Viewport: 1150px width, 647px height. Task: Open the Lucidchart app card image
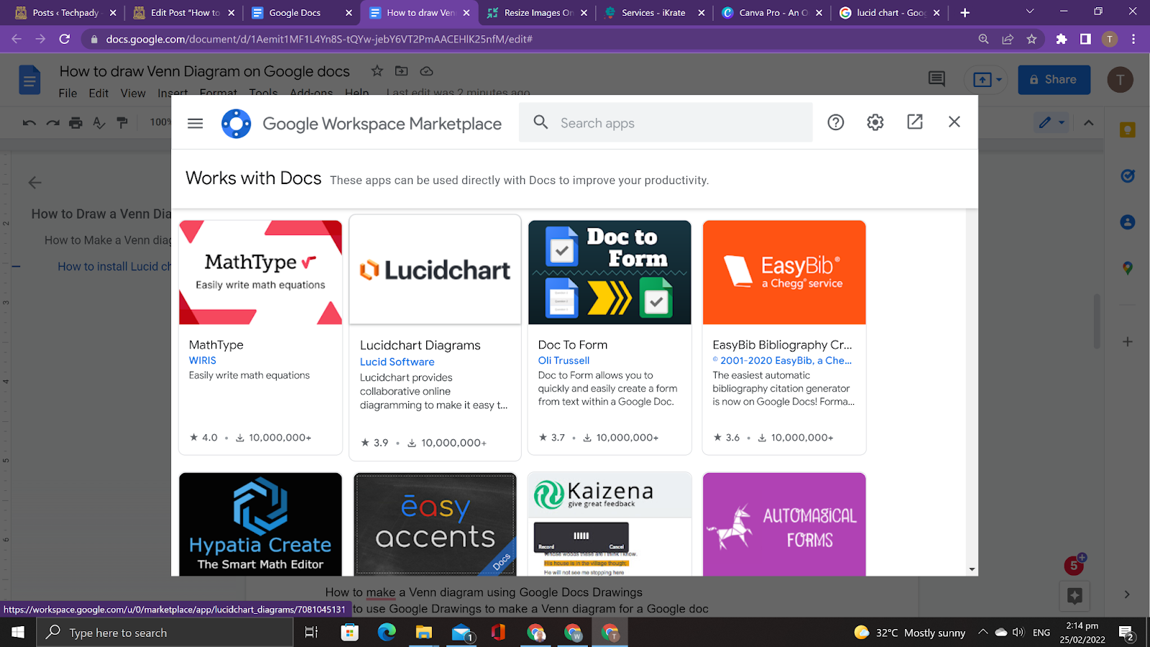tap(435, 270)
